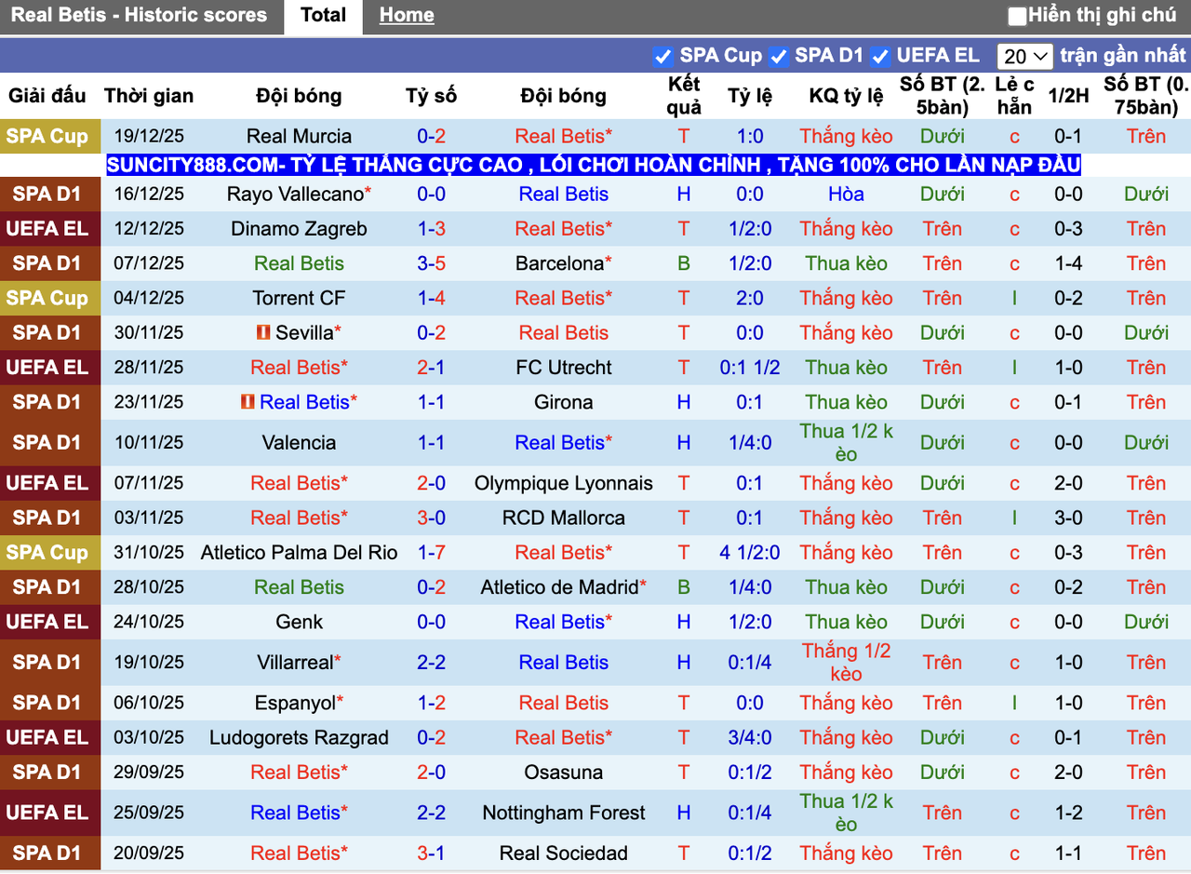Image resolution: width=1191 pixels, height=874 pixels.
Task: Click the 3-5 score against Barcelona
Action: pos(432,263)
